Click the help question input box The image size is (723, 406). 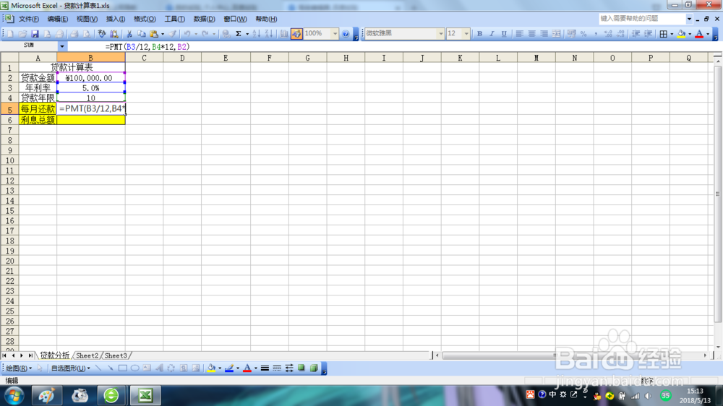pos(642,19)
